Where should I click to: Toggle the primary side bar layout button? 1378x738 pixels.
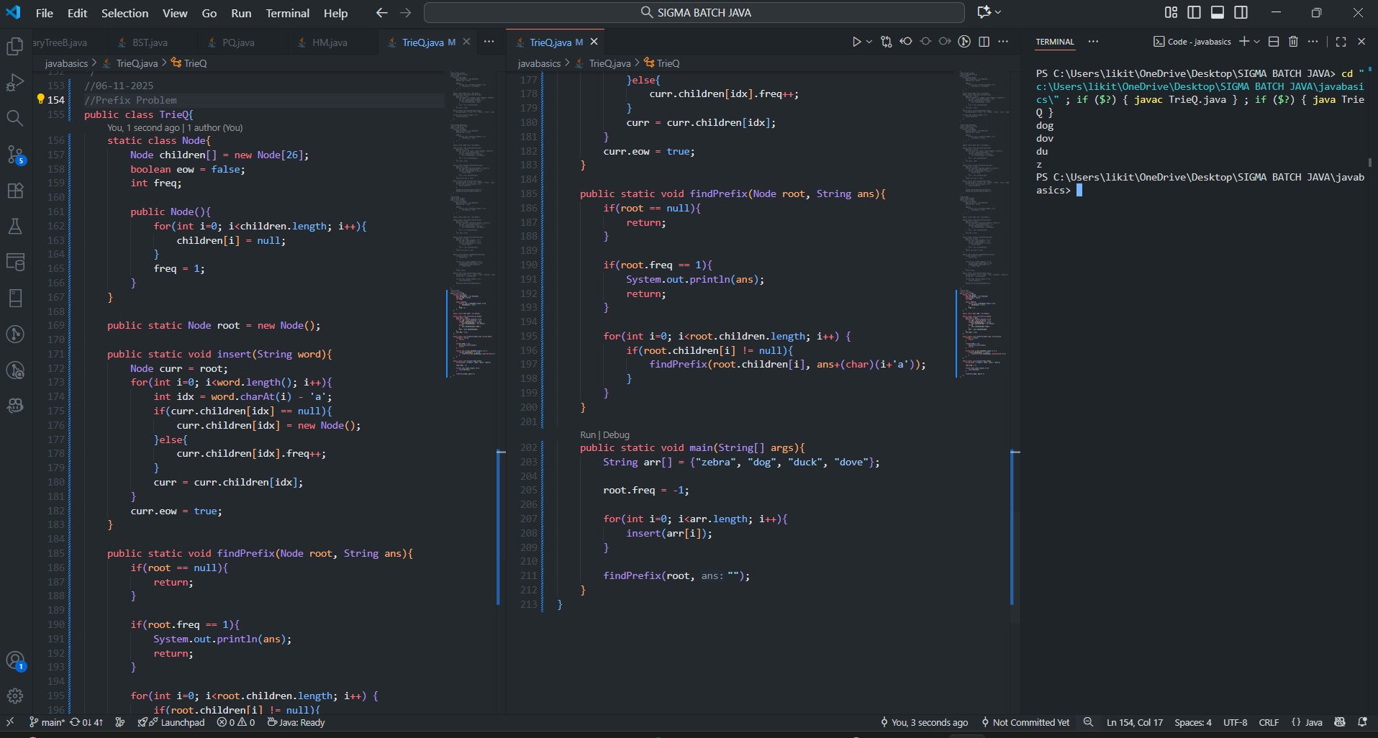[x=1195, y=13]
